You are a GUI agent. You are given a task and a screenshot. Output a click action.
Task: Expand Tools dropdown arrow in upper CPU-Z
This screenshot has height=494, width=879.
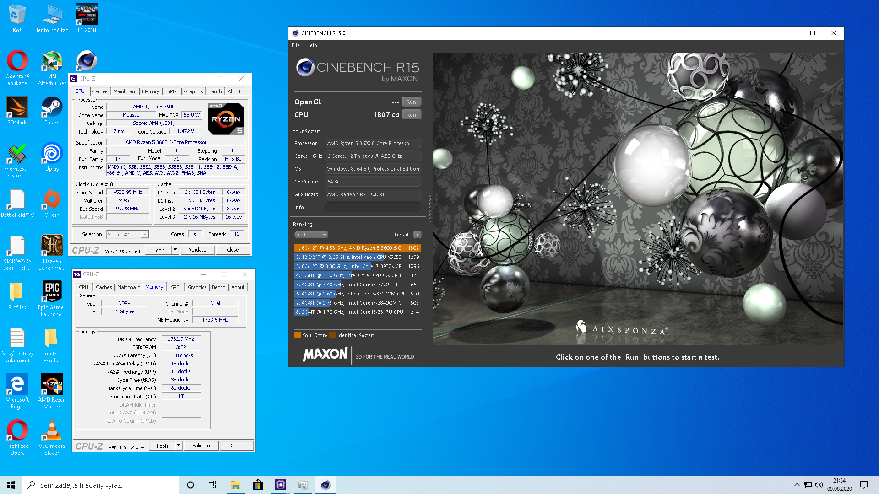click(x=175, y=250)
